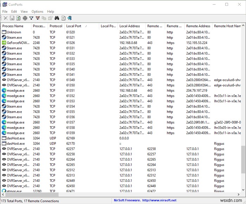Open the View menu
The image size is (246, 204).
(24, 12)
